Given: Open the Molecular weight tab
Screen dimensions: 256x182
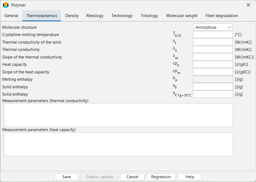Looking at the screenshot, I should pyautogui.click(x=182, y=16).
